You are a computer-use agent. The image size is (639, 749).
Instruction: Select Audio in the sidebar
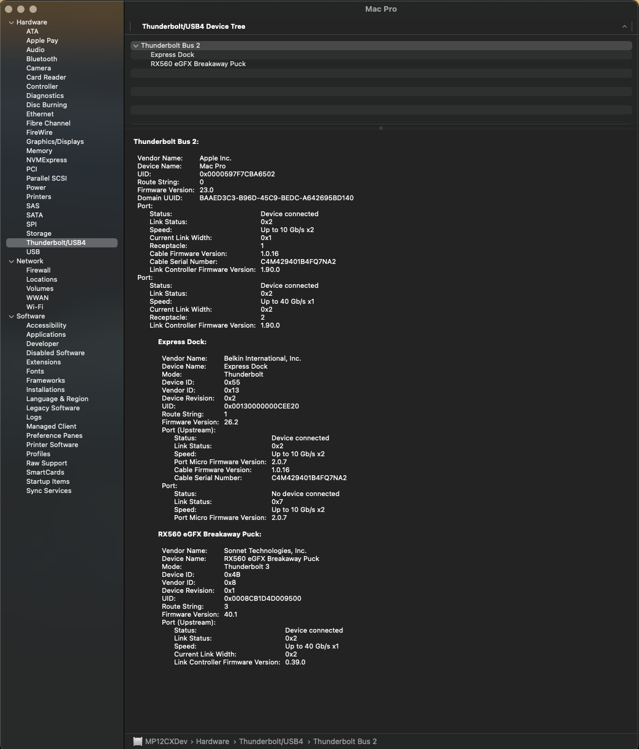click(36, 50)
